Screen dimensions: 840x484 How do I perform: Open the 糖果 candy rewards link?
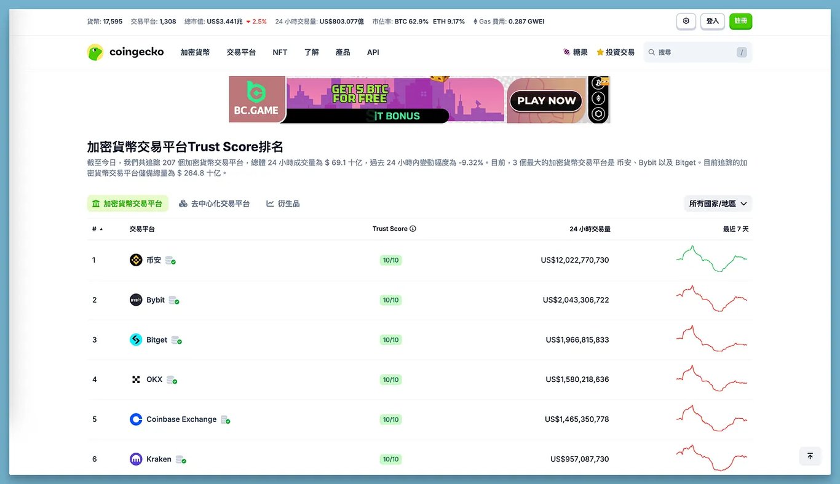[575, 52]
